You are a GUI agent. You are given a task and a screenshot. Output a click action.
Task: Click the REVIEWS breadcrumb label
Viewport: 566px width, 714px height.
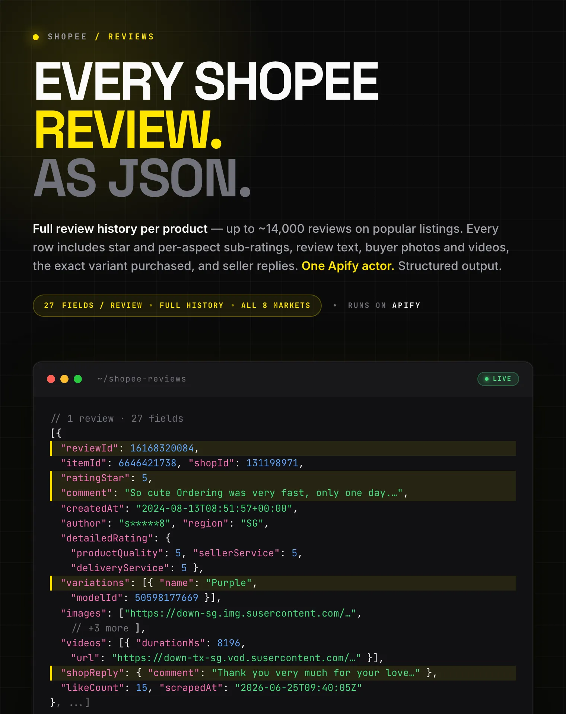[131, 37]
